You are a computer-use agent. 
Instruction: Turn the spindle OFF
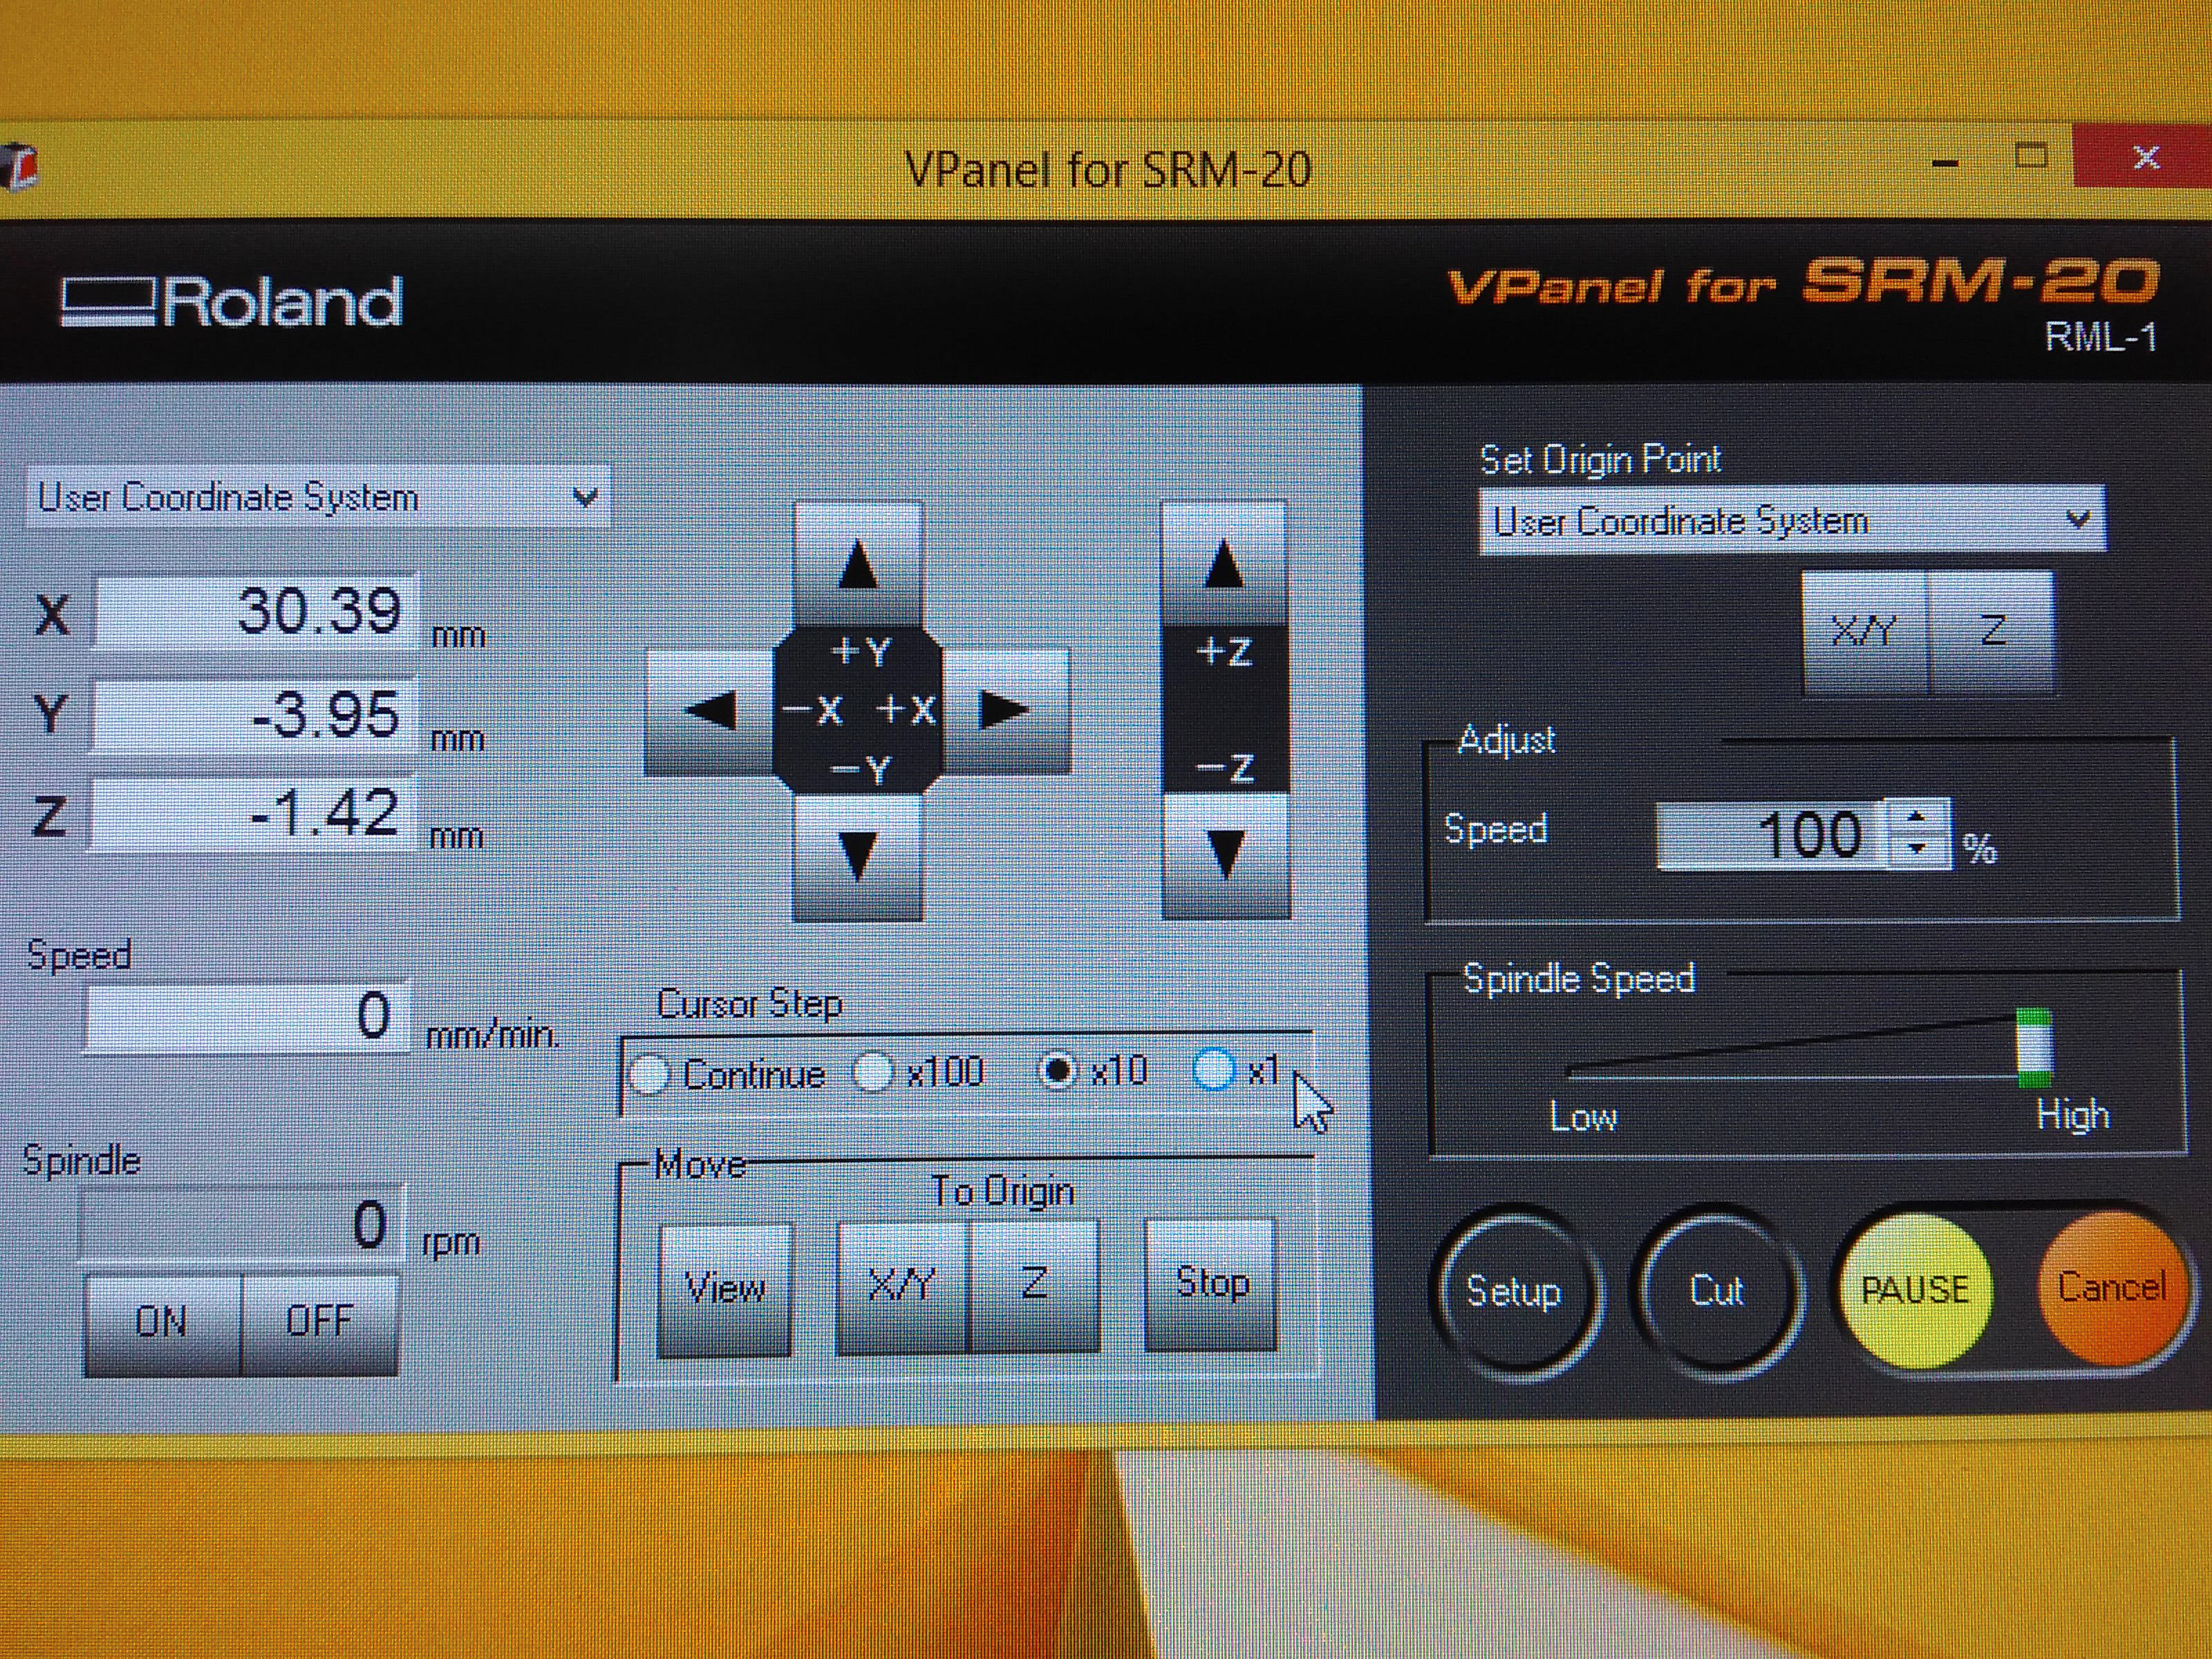[320, 1322]
